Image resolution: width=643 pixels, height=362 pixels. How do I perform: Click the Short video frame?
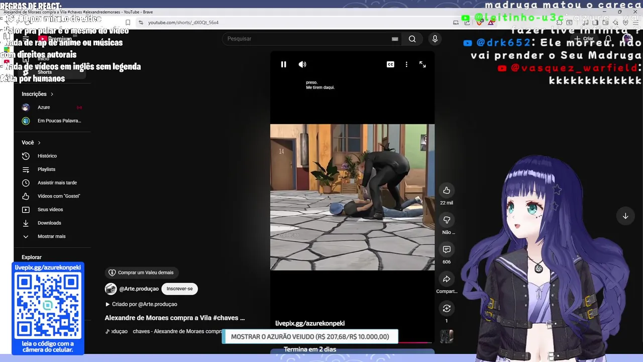pyautogui.click(x=352, y=197)
